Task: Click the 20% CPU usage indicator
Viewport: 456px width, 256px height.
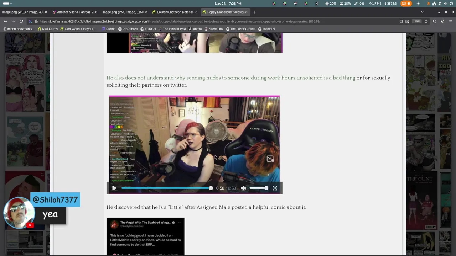Action: coord(331,4)
